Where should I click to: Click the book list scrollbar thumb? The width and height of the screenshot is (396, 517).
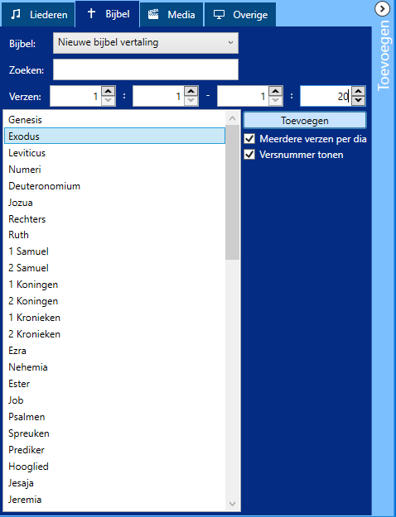(233, 192)
